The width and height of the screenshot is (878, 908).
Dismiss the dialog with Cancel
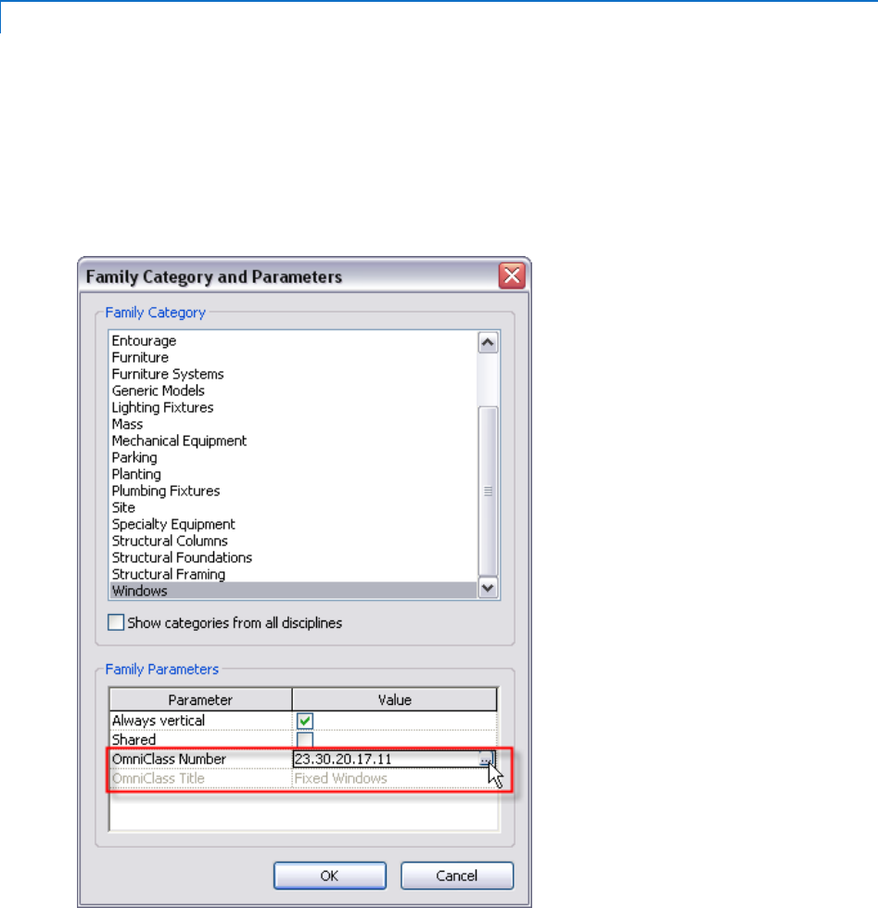point(457,876)
